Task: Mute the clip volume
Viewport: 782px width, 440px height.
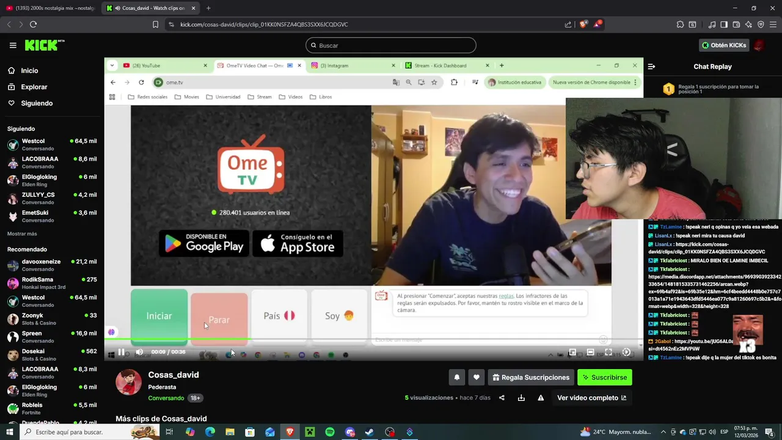Action: coord(139,352)
